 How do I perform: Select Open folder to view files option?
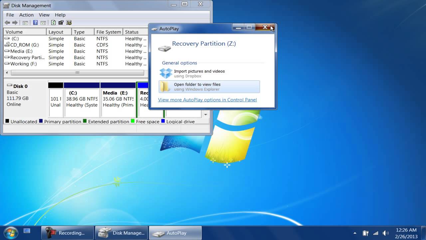click(209, 87)
